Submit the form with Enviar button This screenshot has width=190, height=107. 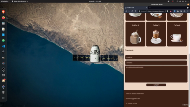coord(156,85)
